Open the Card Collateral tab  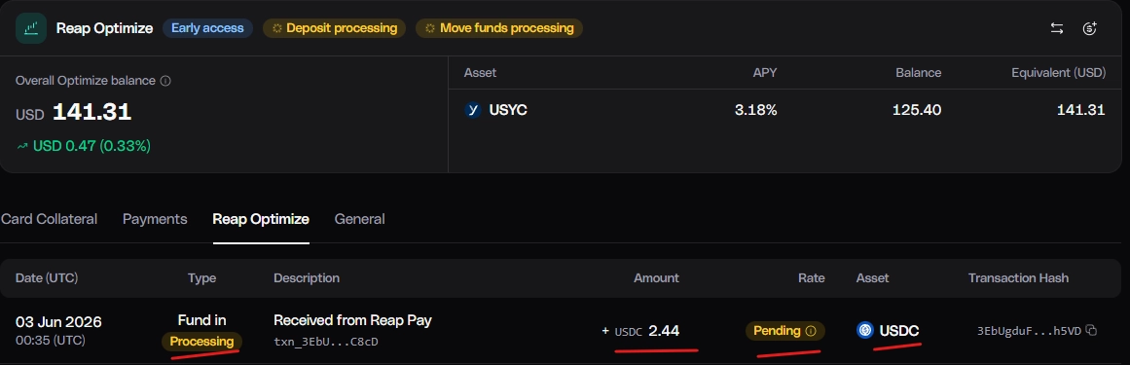point(49,219)
